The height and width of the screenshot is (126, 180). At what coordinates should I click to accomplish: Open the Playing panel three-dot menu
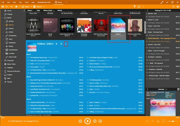[x=147, y=10]
